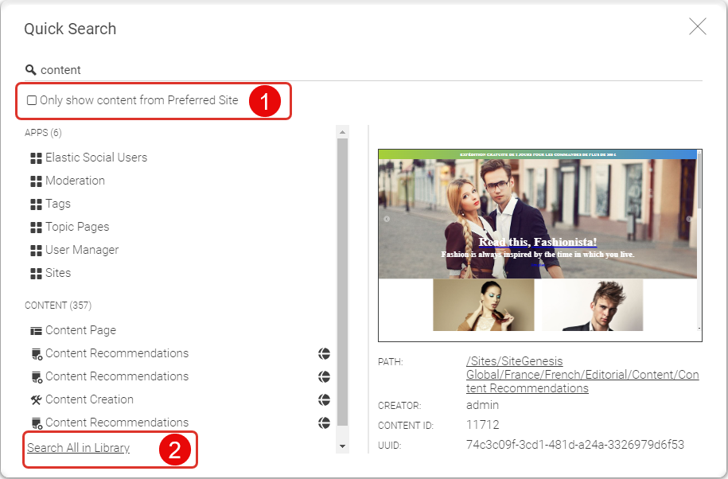Show previous slide in the preview carousel
The image size is (728, 479).
(387, 219)
